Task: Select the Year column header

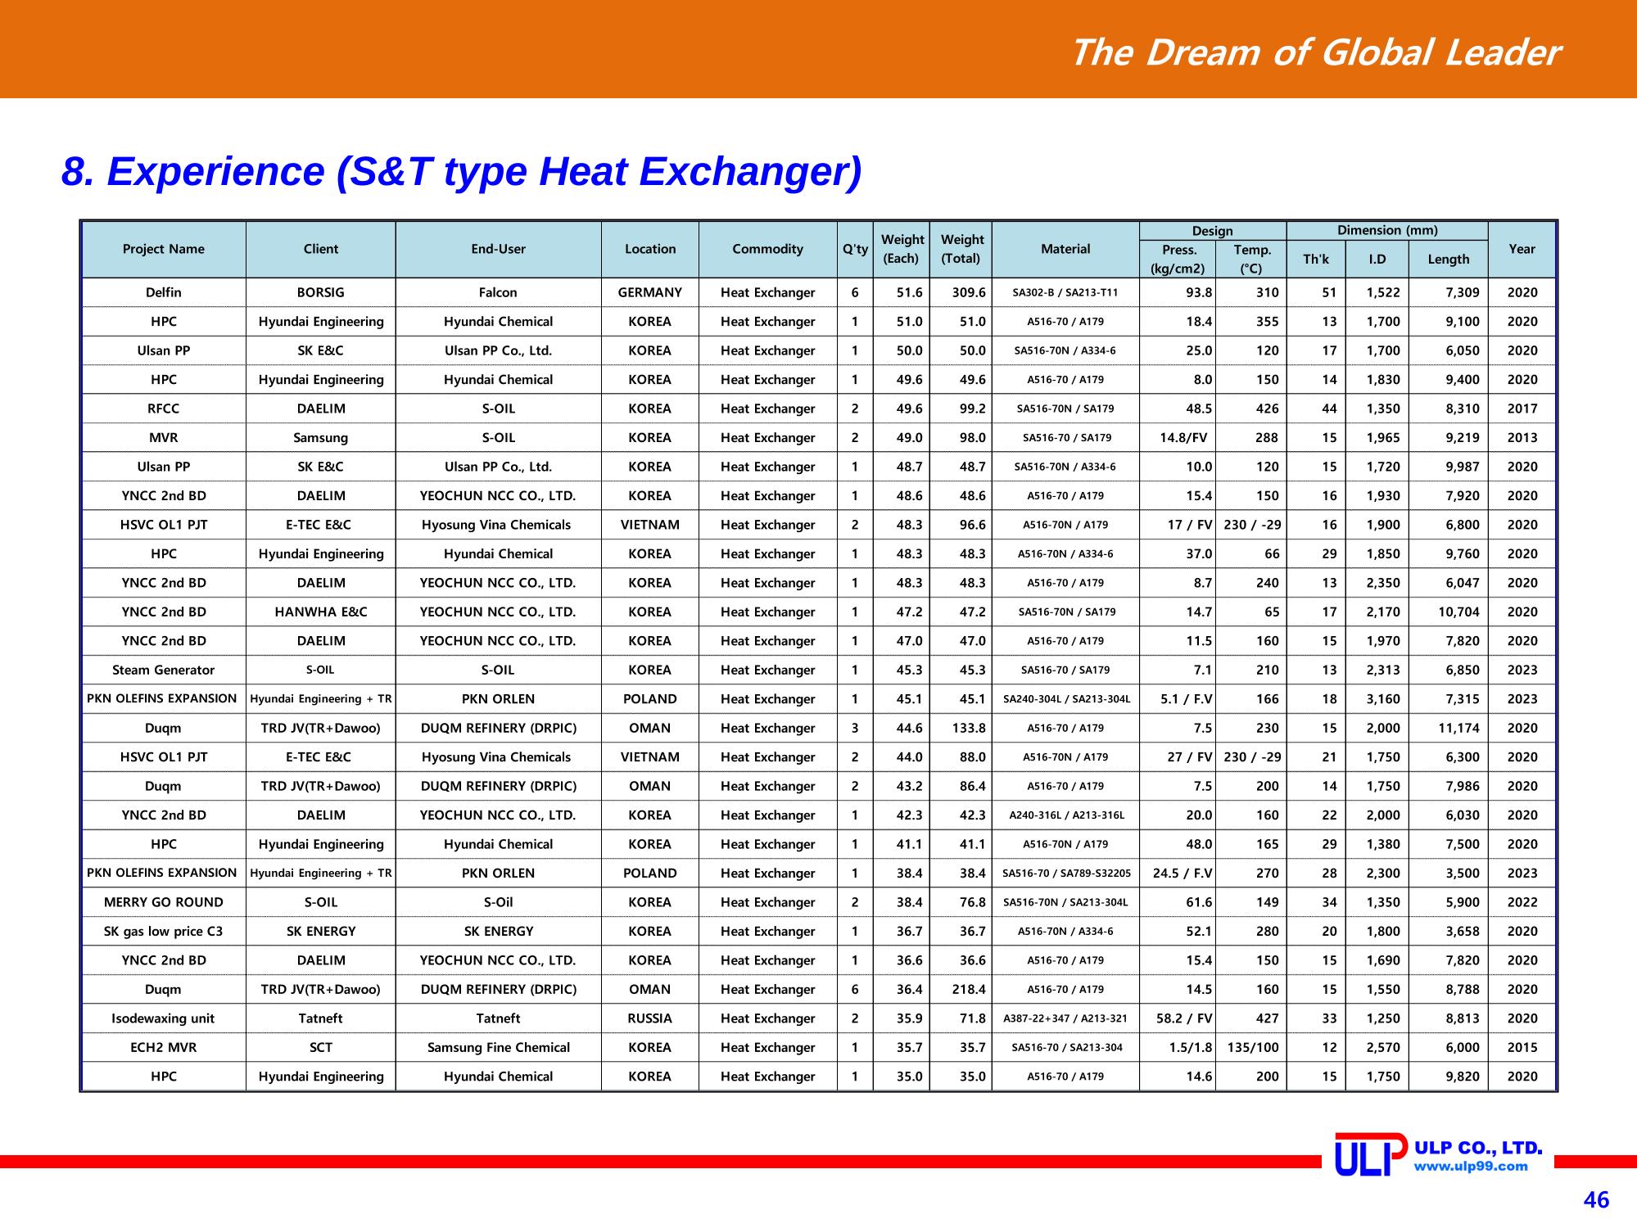Action: (x=1522, y=249)
